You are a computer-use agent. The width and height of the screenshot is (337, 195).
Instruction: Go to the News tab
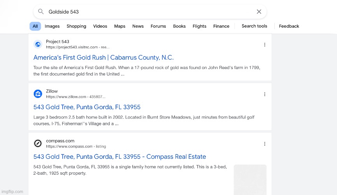pos(138,26)
